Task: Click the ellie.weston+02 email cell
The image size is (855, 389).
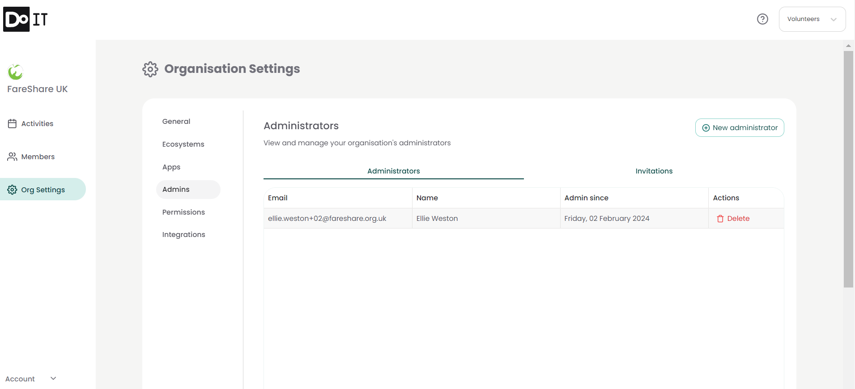Action: tap(327, 219)
